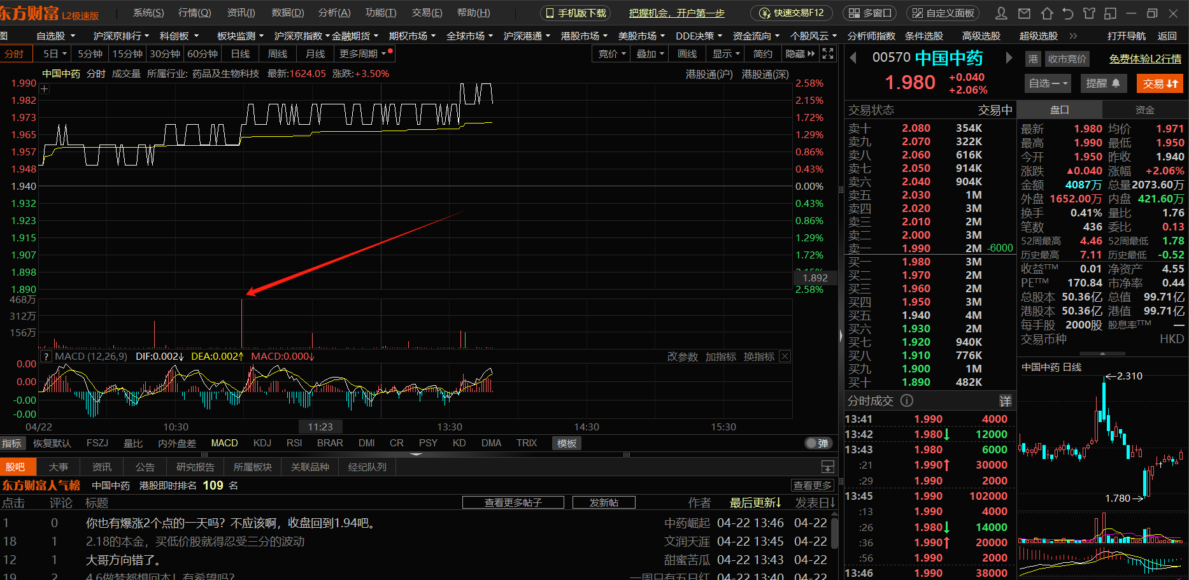Toggle 港股通(沪) overlay
Viewport: 1189px width, 580px height.
[709, 74]
